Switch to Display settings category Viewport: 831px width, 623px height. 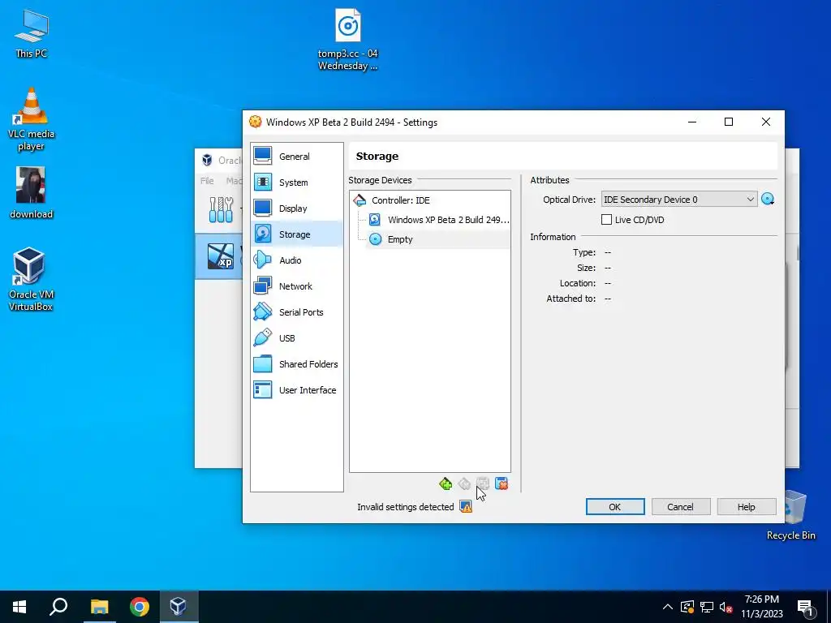(x=296, y=208)
